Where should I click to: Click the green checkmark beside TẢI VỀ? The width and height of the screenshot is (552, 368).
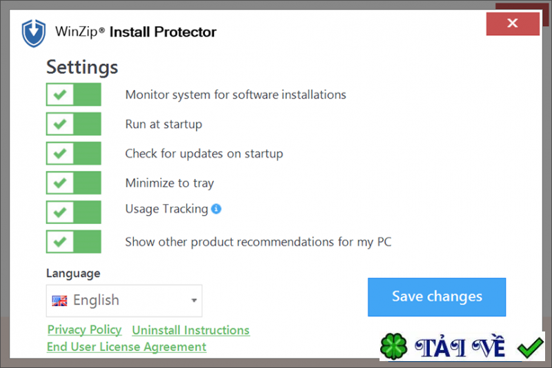click(530, 347)
